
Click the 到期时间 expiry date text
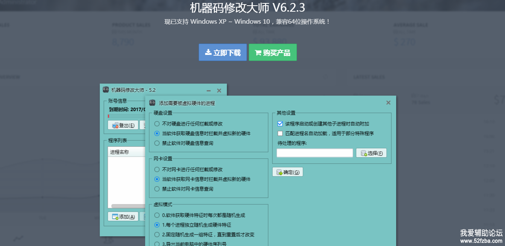coord(127,109)
